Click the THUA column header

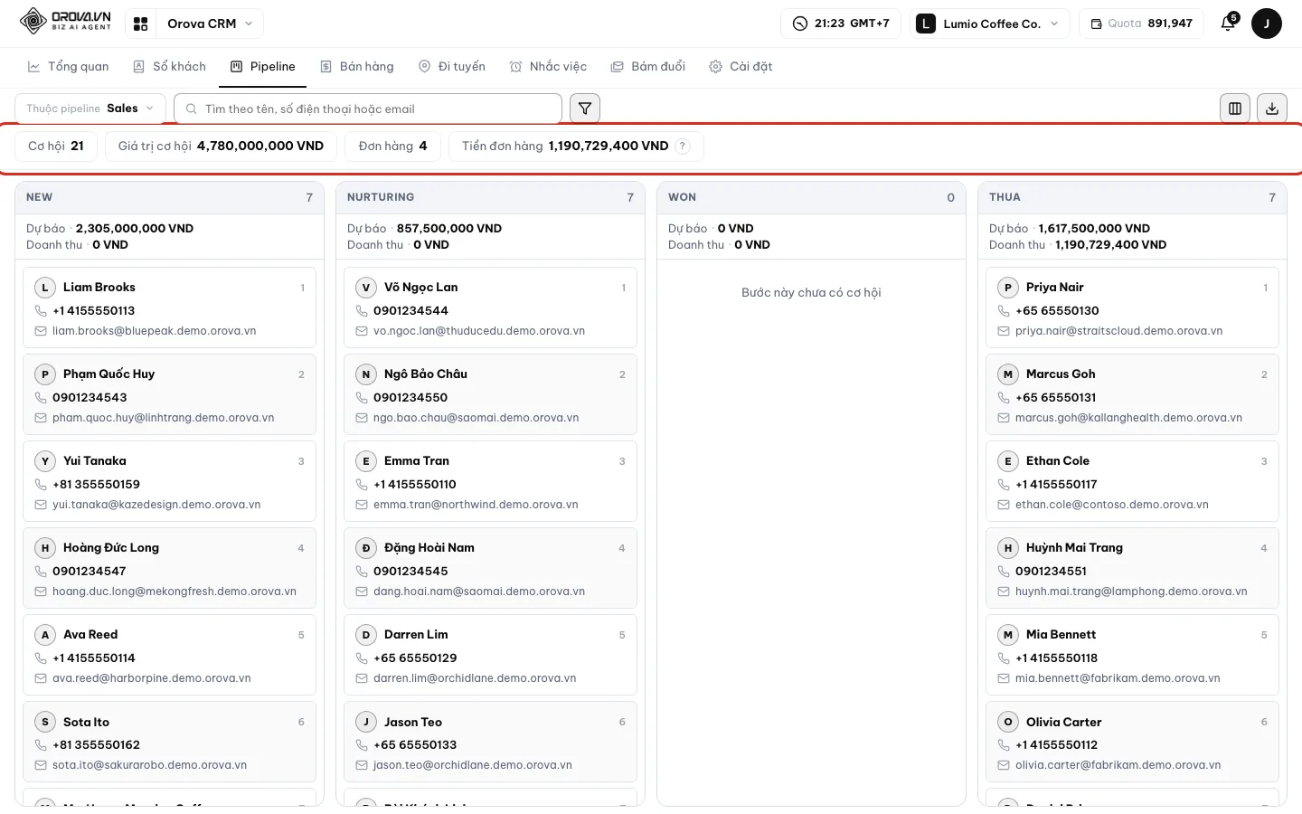click(x=1132, y=197)
